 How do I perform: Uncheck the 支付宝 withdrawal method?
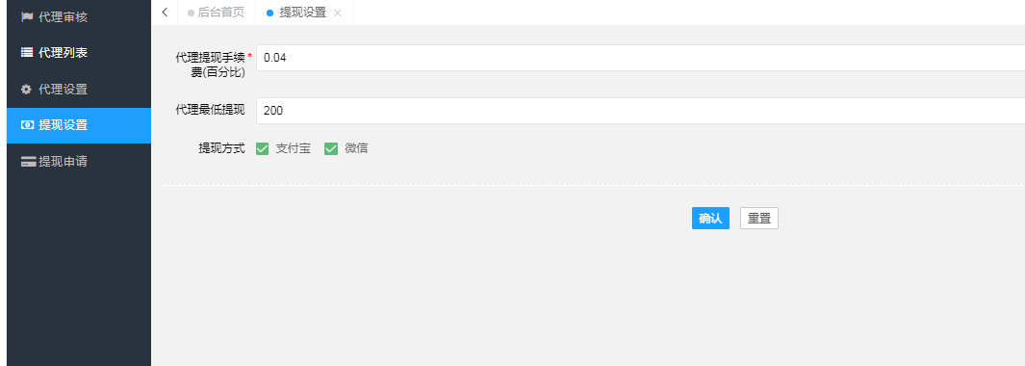pyautogui.click(x=262, y=148)
